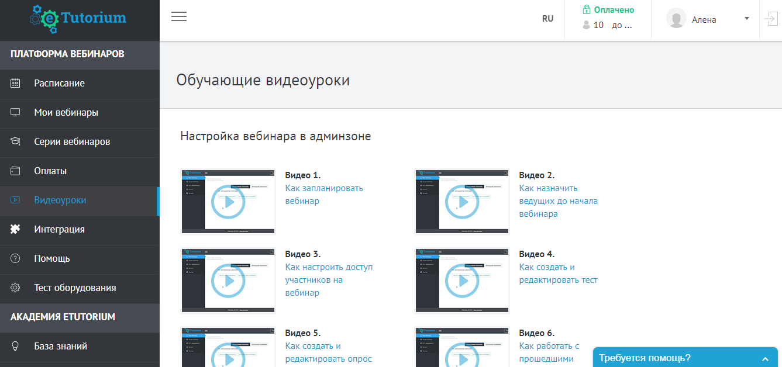
Task: Toggle the sidebar with the hamburger menu
Action: 179,16
